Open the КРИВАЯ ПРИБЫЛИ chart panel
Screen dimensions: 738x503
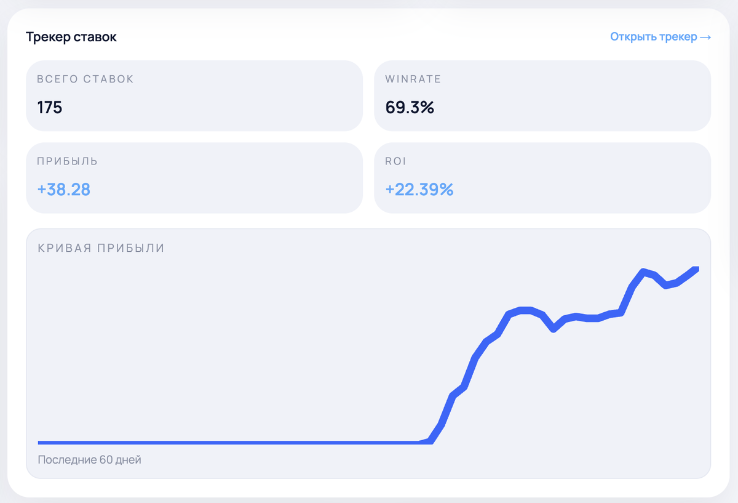pyautogui.click(x=369, y=351)
